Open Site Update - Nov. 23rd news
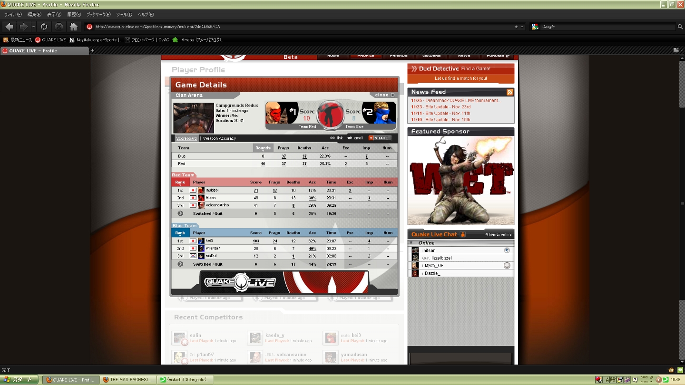The width and height of the screenshot is (685, 385). (440, 107)
